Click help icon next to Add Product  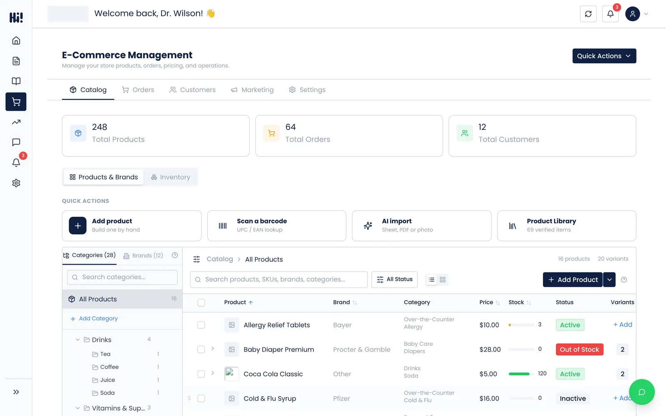pos(624,280)
